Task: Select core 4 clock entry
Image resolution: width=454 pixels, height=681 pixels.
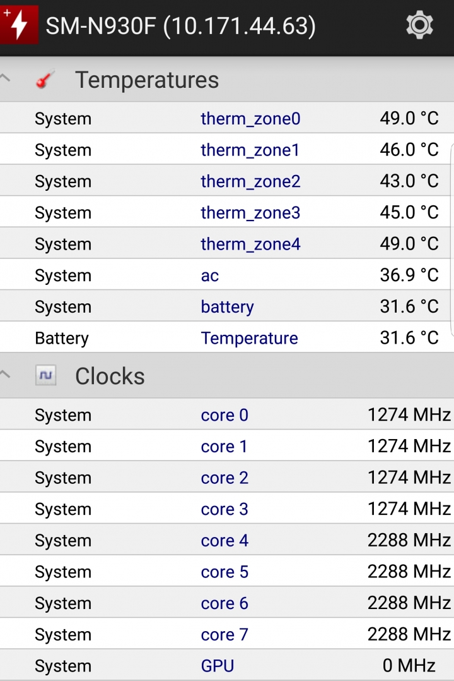Action: pyautogui.click(x=224, y=541)
